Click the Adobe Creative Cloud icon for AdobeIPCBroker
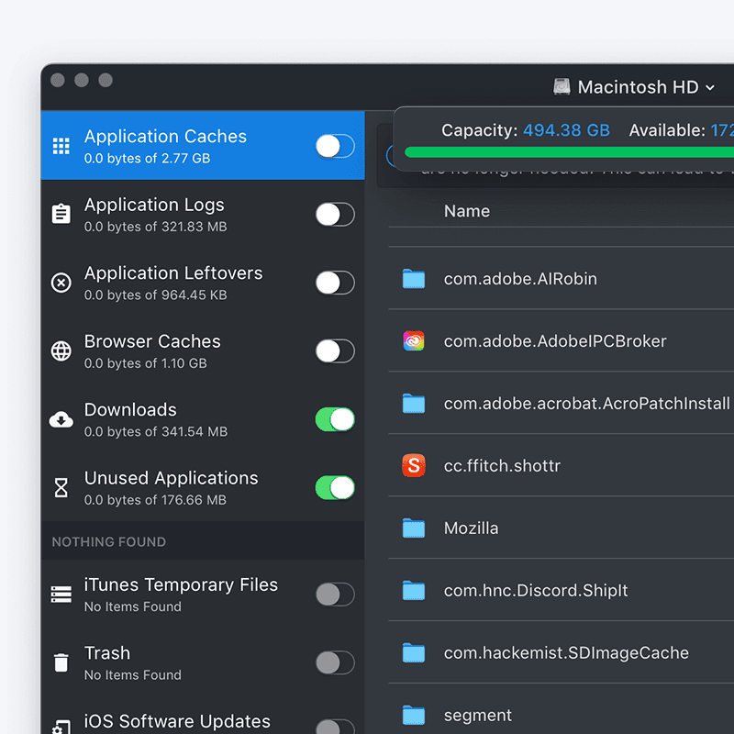Viewport: 734px width, 734px height. pyautogui.click(x=414, y=340)
